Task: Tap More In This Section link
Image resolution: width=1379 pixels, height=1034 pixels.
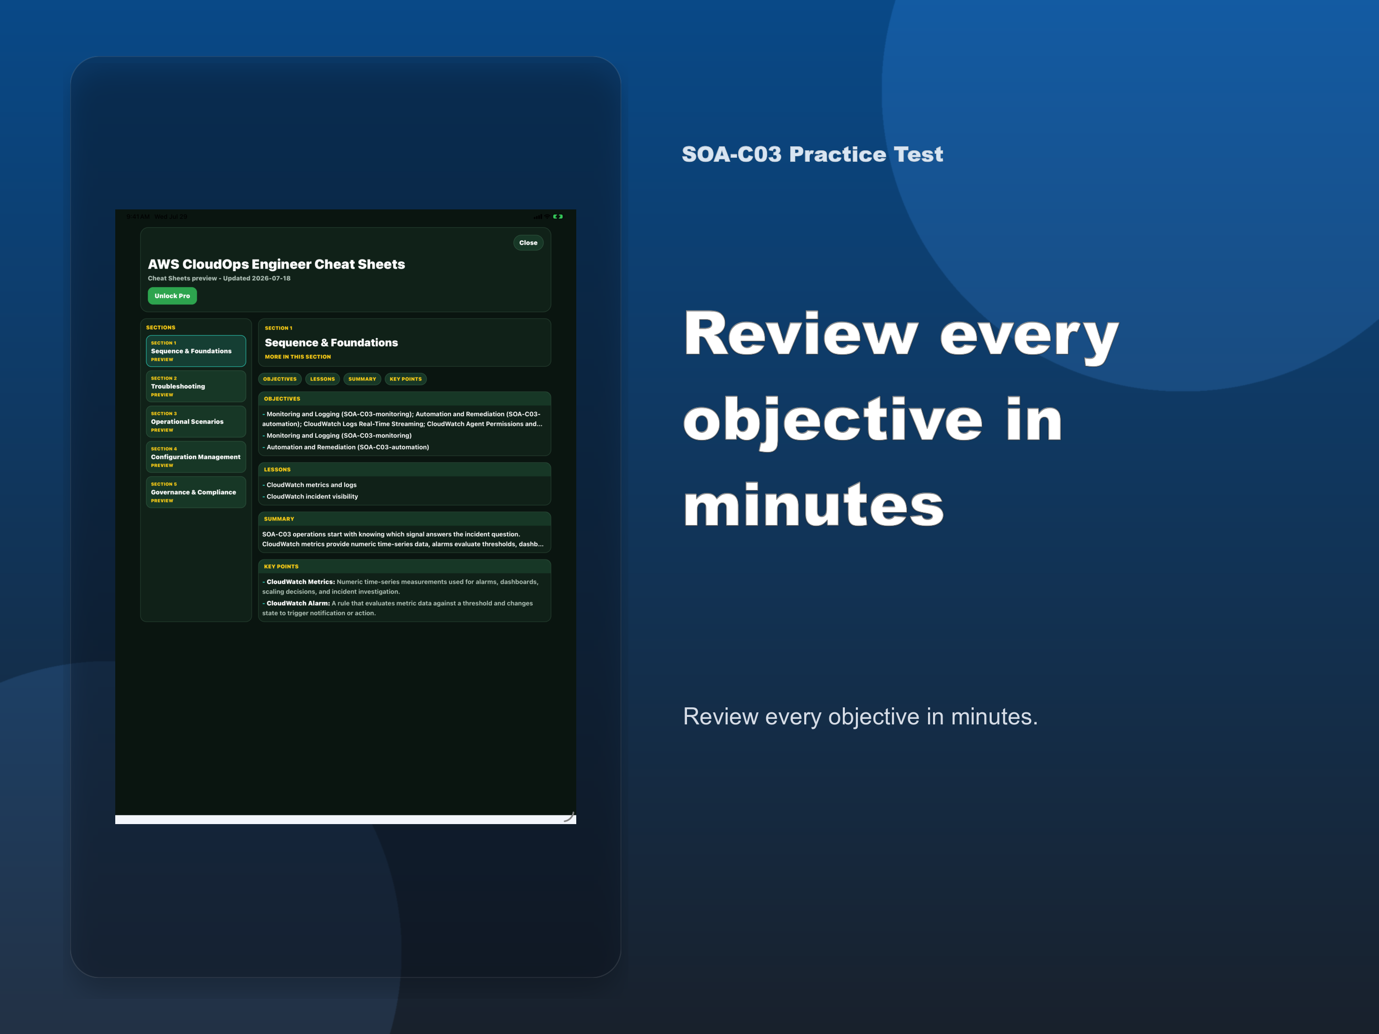Action: click(x=298, y=357)
